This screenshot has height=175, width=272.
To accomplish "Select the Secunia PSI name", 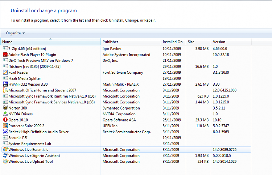I will point(18,138).
